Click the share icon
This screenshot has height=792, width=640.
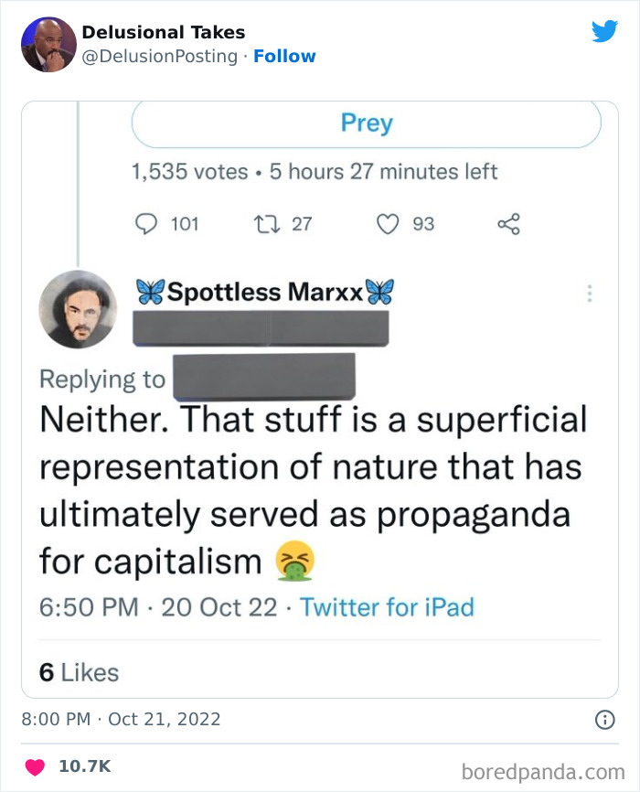pyautogui.click(x=507, y=224)
